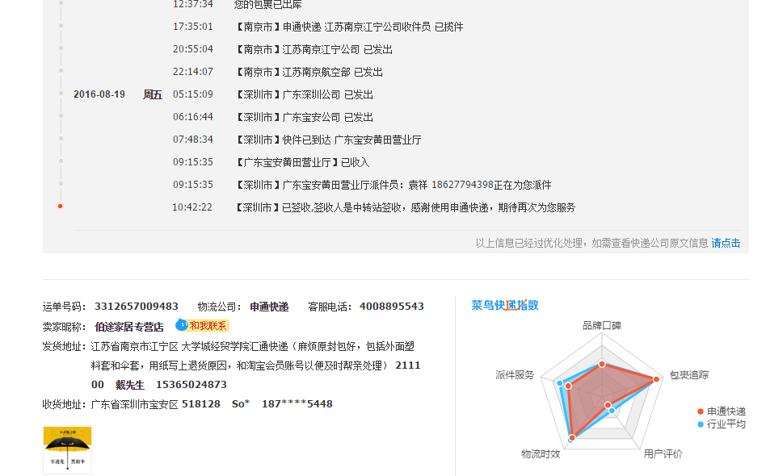Screen dimensions: 766x476
Task: Click the 派件服务 radar axis label
Action: pyautogui.click(x=515, y=374)
